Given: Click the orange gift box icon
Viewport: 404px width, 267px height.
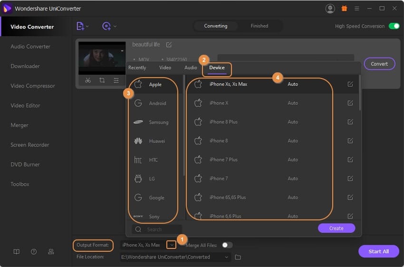Looking at the screenshot, I should (344, 9).
